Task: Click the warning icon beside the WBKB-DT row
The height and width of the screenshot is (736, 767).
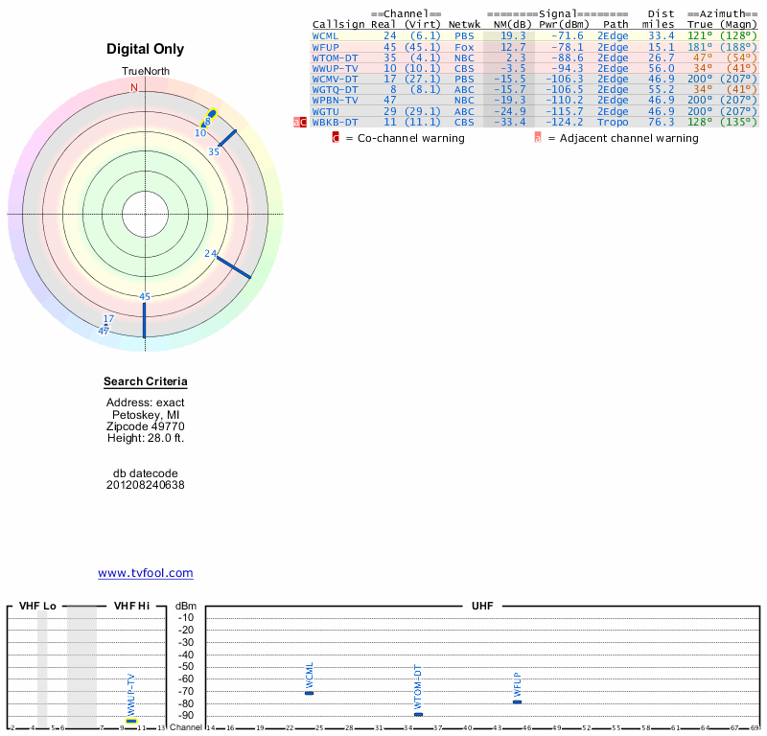Action: click(x=299, y=122)
